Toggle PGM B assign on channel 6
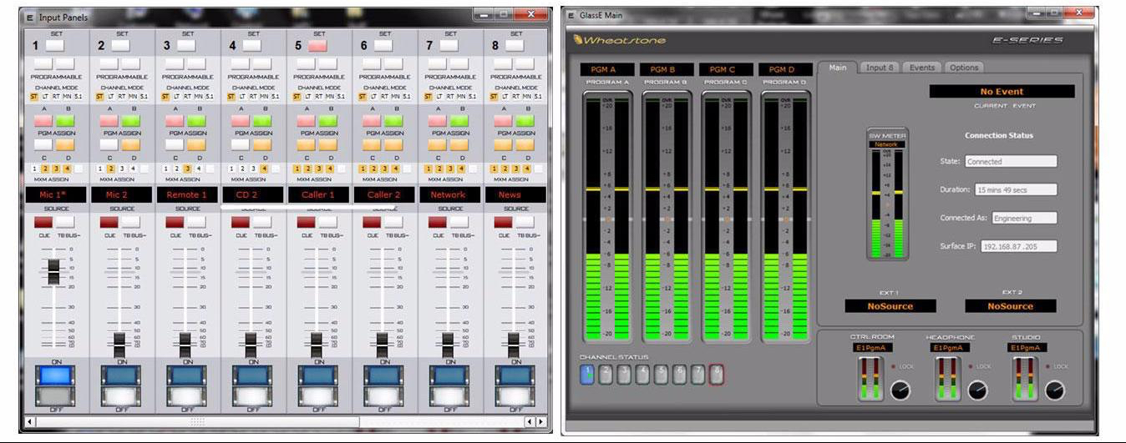1126x443 pixels. click(393, 121)
